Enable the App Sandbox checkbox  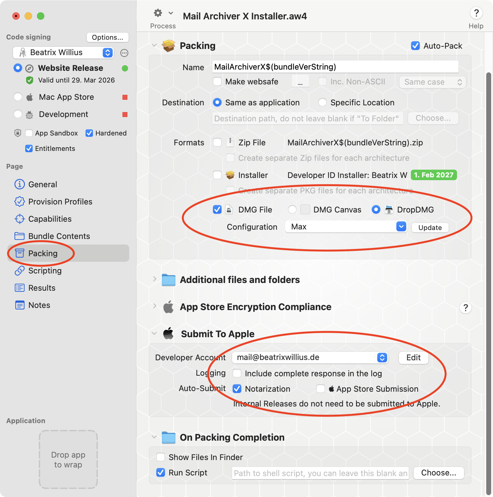29,133
